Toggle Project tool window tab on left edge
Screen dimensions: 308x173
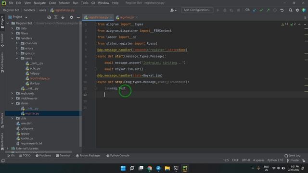point(2,22)
